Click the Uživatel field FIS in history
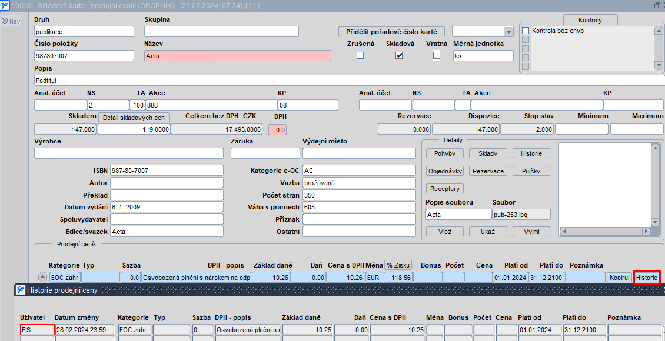Viewport: 665px width, 341px height. (37, 330)
